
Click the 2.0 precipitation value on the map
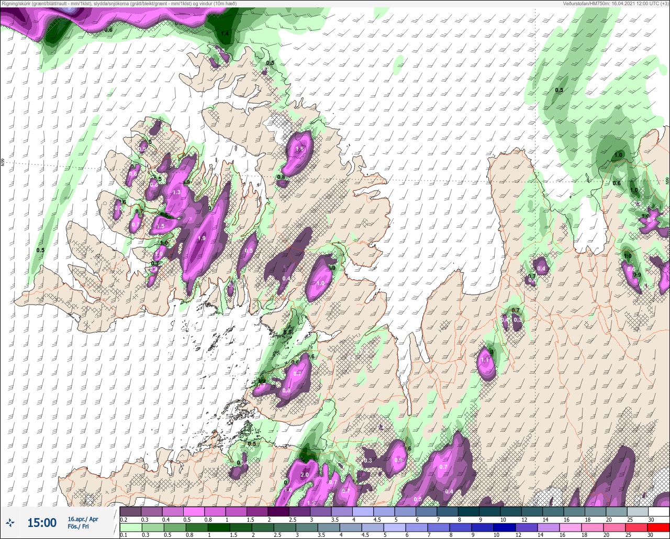(x=305, y=475)
